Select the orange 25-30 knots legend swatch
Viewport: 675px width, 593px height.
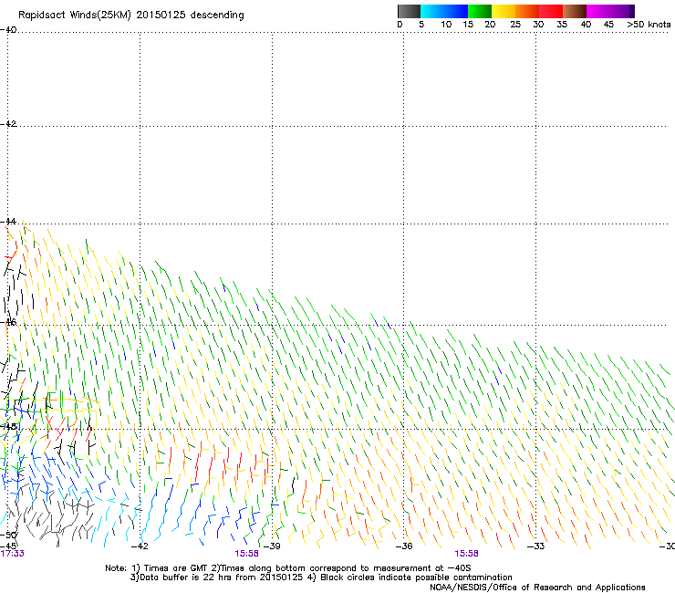[x=527, y=11]
